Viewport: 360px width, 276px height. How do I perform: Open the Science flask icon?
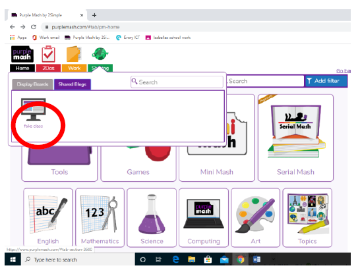tap(152, 213)
